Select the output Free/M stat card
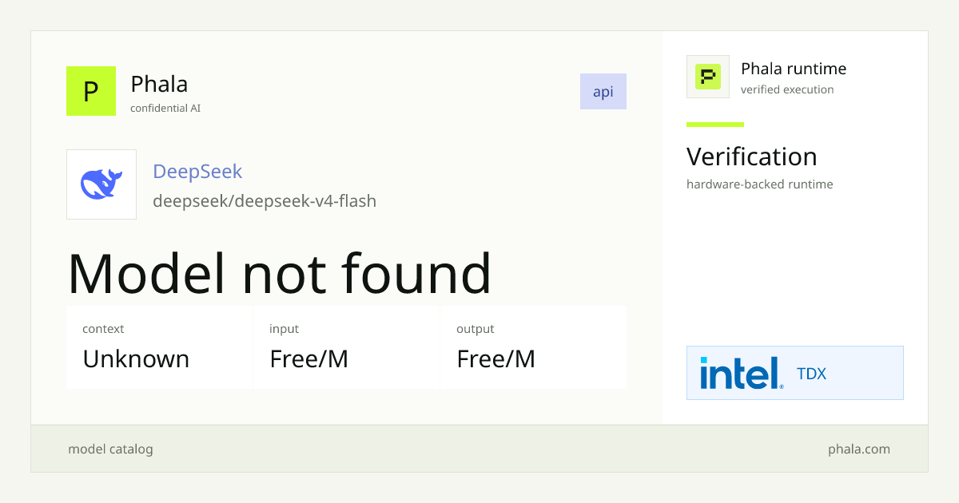This screenshot has width=959, height=503. [x=533, y=347]
